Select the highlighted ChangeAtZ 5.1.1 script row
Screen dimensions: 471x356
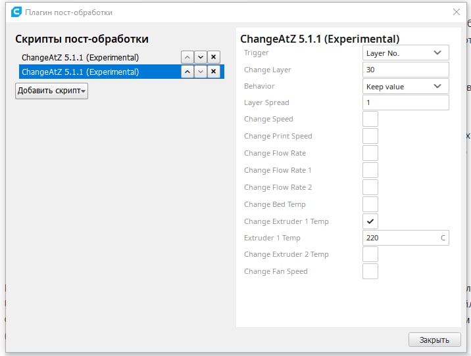pos(121,72)
